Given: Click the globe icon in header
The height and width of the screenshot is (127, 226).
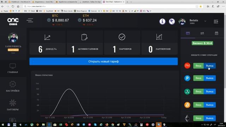Looking at the screenshot, I should pyautogui.click(x=172, y=22).
